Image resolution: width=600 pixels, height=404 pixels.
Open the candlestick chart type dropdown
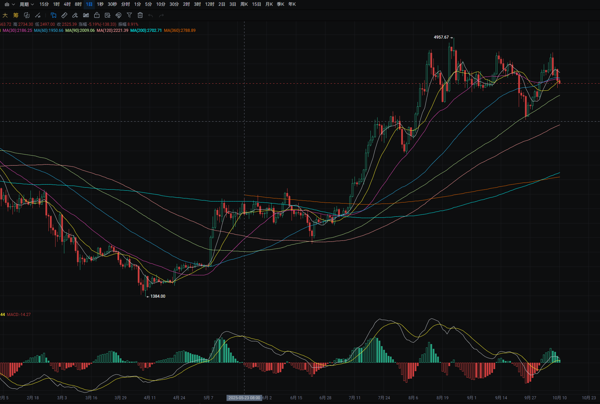tap(9, 4)
